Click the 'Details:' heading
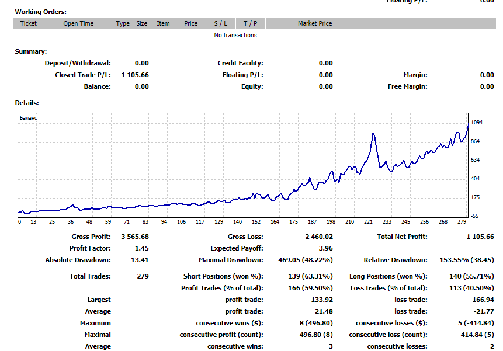The image size is (503, 351). 27,103
